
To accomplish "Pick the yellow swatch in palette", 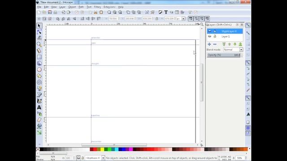I will [x=102, y=149].
